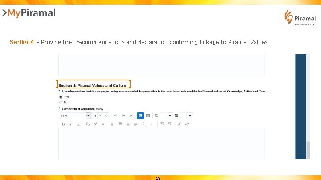
Task: Select the No radio button
Action: pyautogui.click(x=61, y=103)
